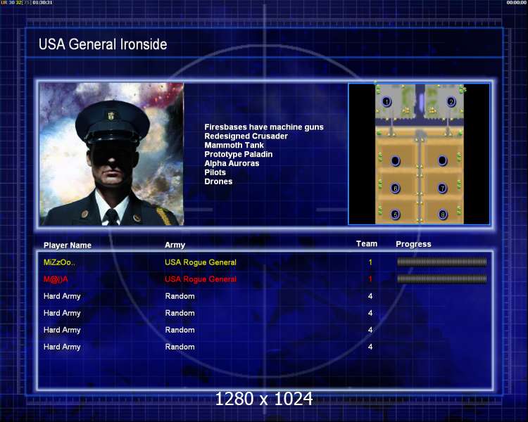The image size is (528, 422).
Task: Click the Player Name column header
Action: click(x=68, y=245)
